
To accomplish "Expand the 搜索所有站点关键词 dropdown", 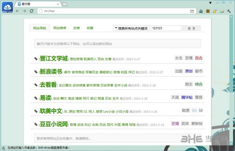I will (131, 28).
